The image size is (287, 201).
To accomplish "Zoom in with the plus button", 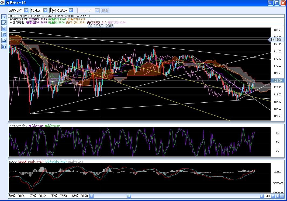I will pyautogui.click(x=278, y=196).
